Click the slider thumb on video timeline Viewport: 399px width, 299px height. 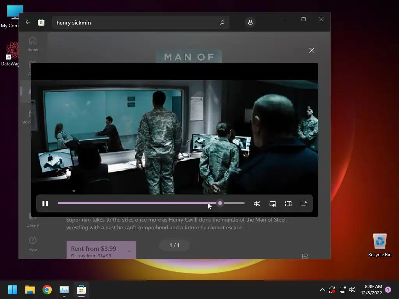click(221, 203)
